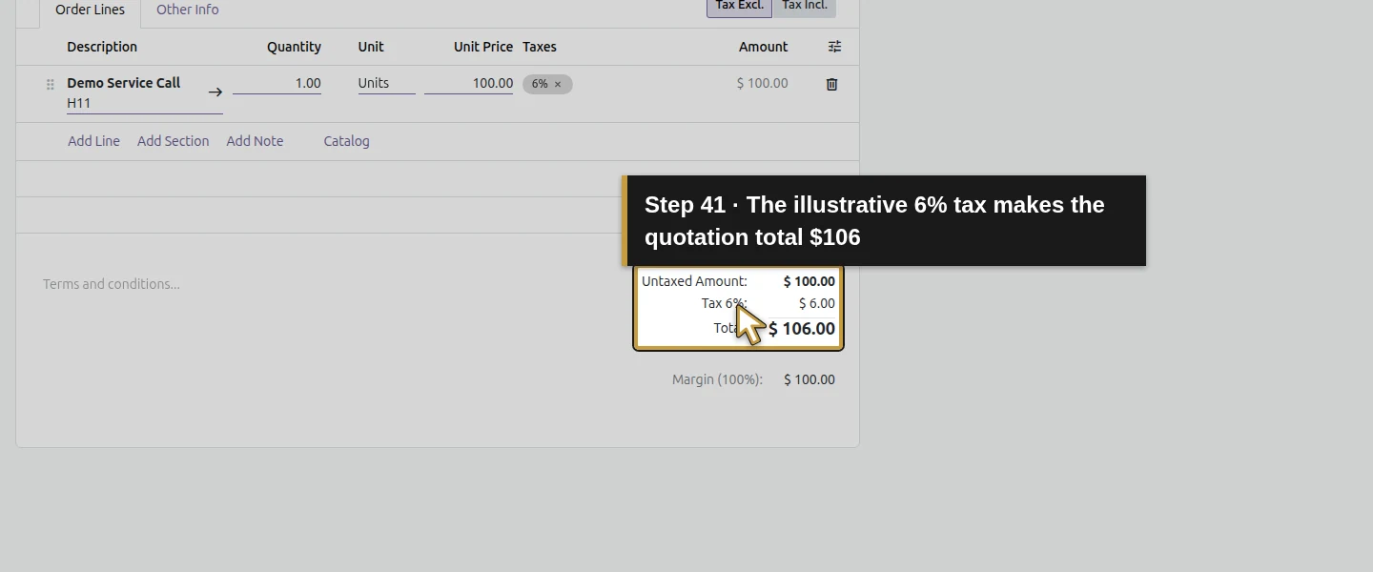Click the total $ 106.00
This screenshot has width=1373, height=572.
click(x=802, y=329)
